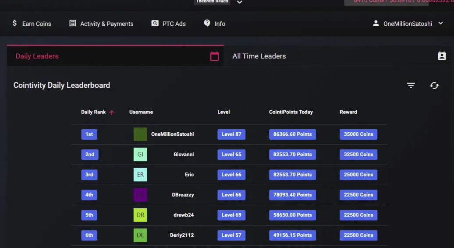454x248 pixels.
Task: Click the 35000 Coins reward button
Action: pos(358,134)
